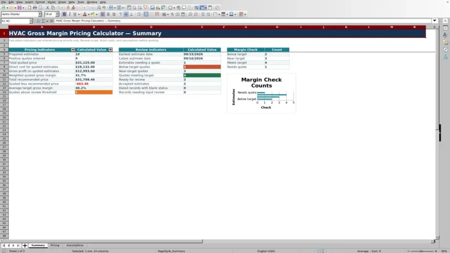Click the Cut scissors icon

point(47,8)
